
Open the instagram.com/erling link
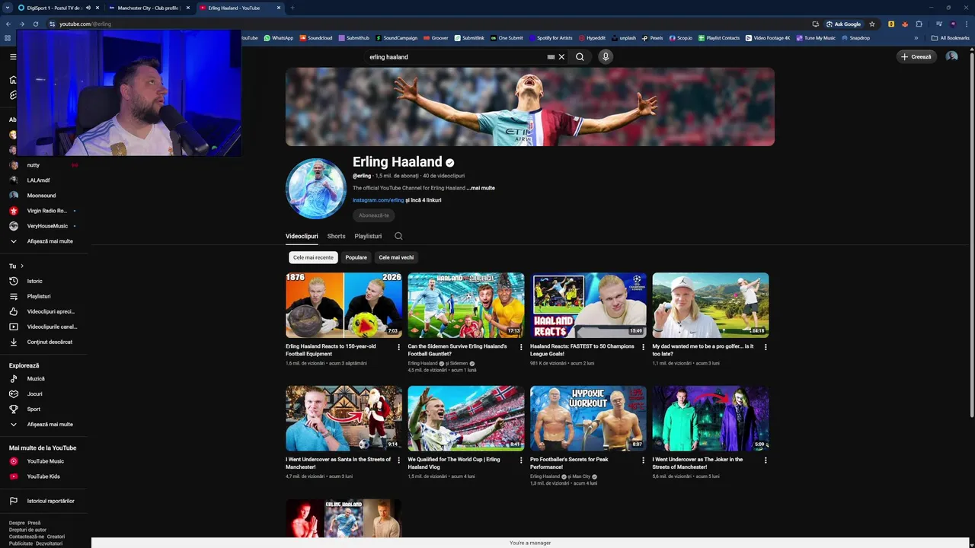point(378,200)
